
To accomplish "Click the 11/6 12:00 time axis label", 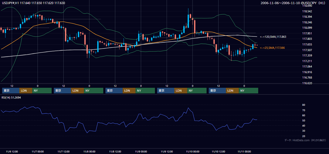I will [12, 151].
